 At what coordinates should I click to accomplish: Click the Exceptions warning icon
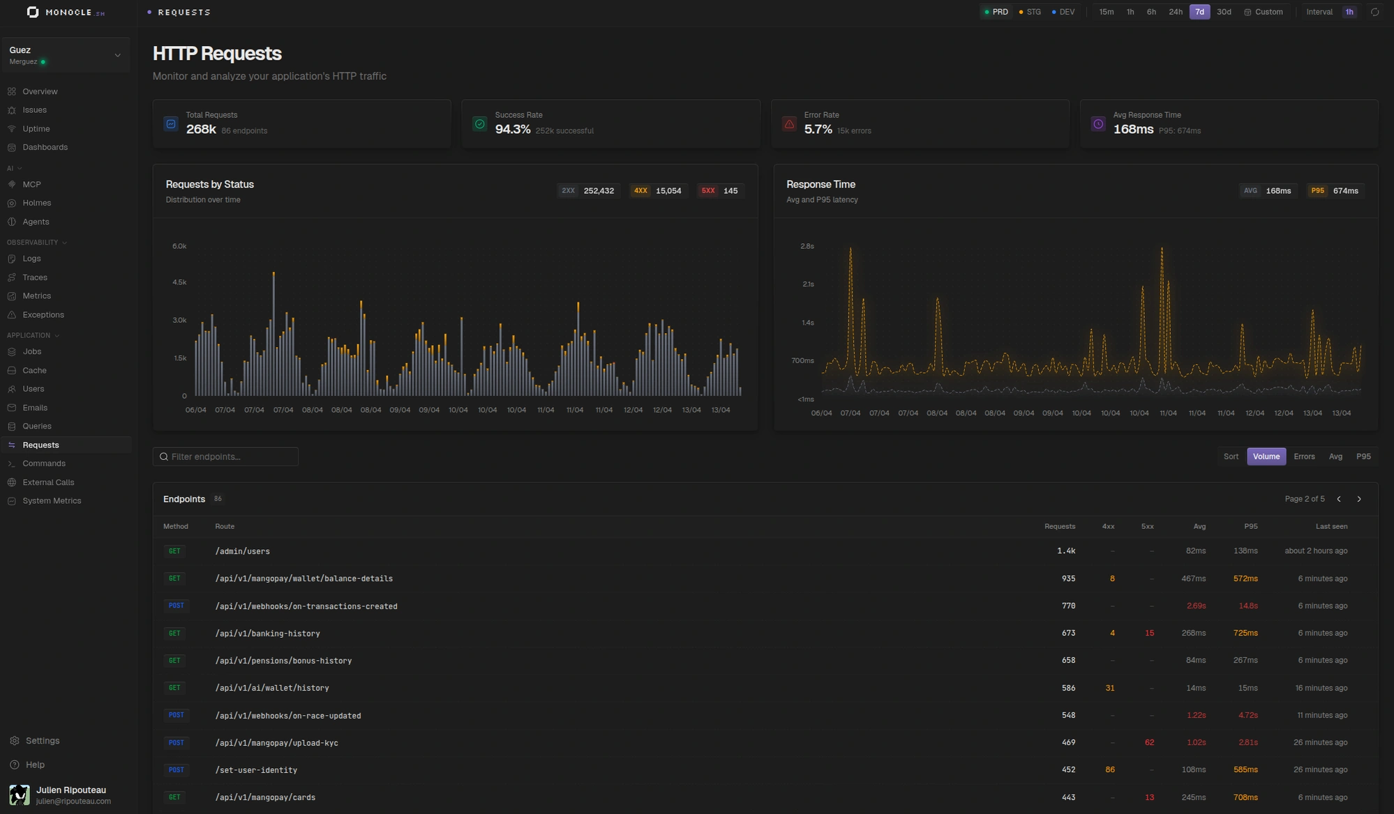coord(12,315)
